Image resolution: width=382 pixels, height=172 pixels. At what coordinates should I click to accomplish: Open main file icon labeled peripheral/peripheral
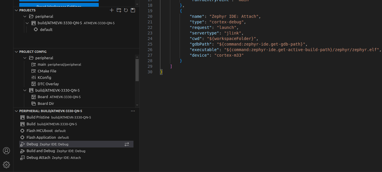(33, 64)
